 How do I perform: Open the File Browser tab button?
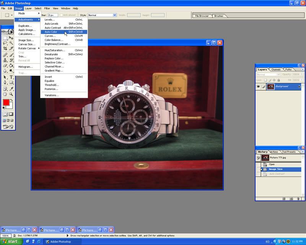pos(202,16)
